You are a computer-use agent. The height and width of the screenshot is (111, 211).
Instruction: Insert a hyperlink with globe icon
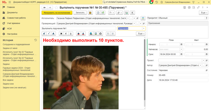91,34
